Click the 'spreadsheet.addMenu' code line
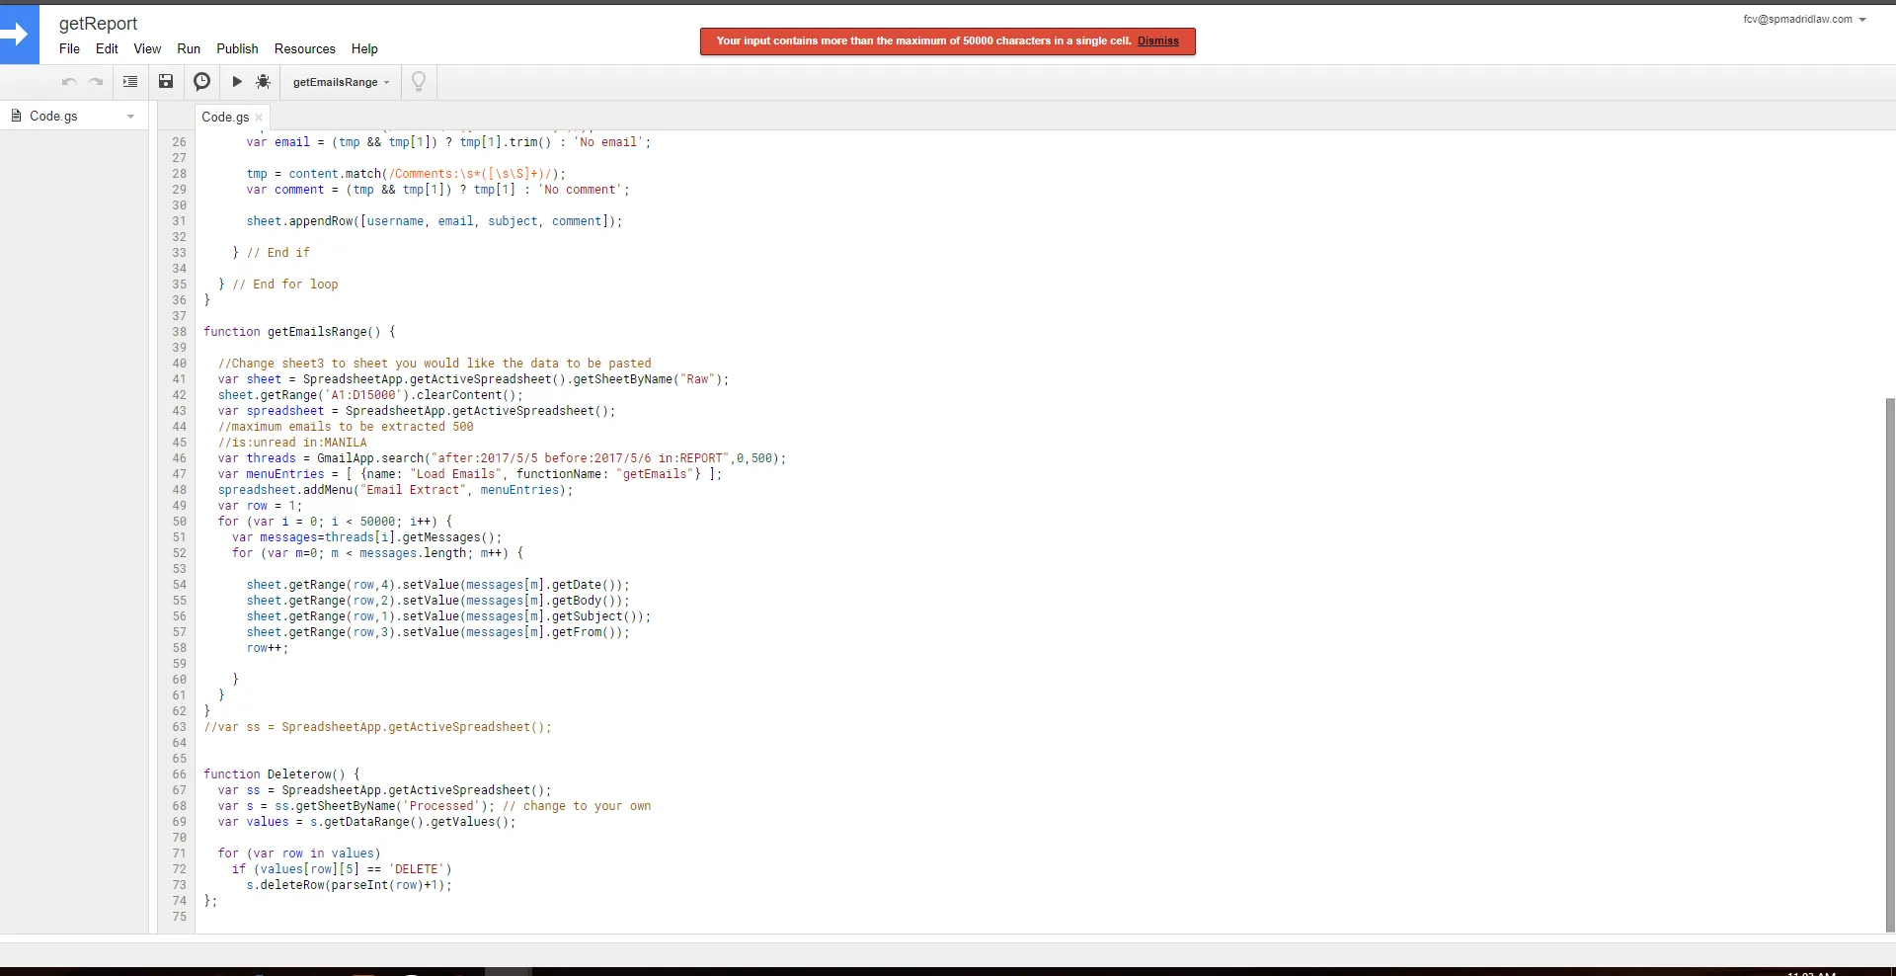This screenshot has height=976, width=1896. coord(395,490)
